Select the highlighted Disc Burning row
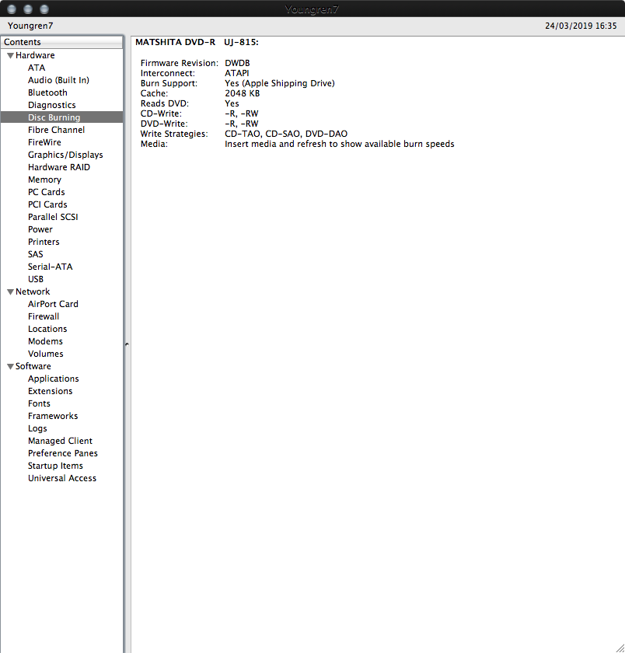 point(61,117)
